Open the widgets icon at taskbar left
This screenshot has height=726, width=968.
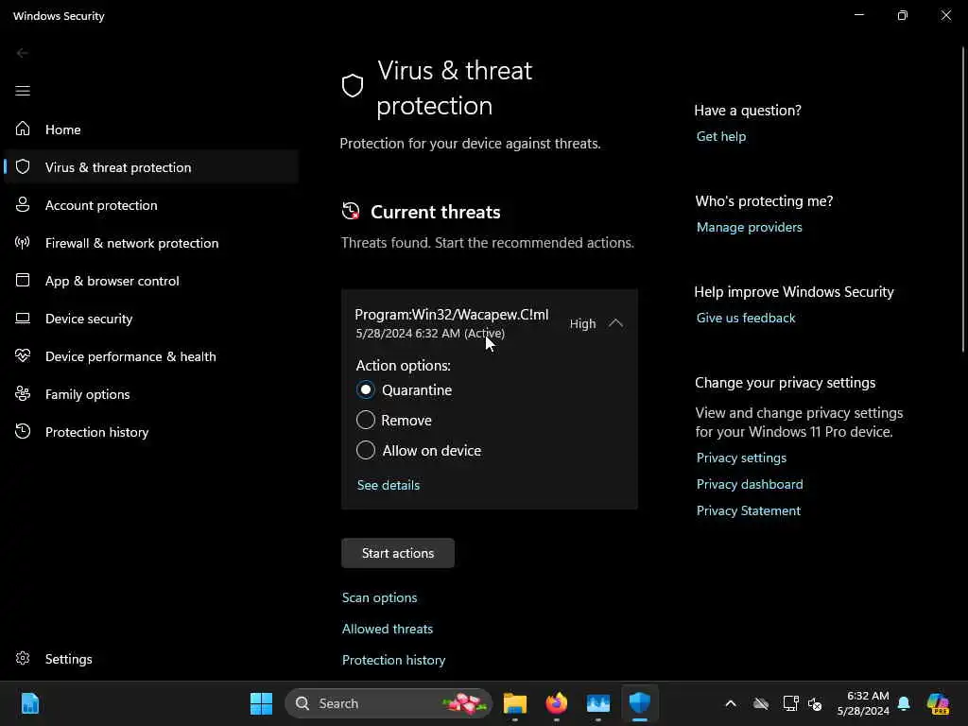29,703
